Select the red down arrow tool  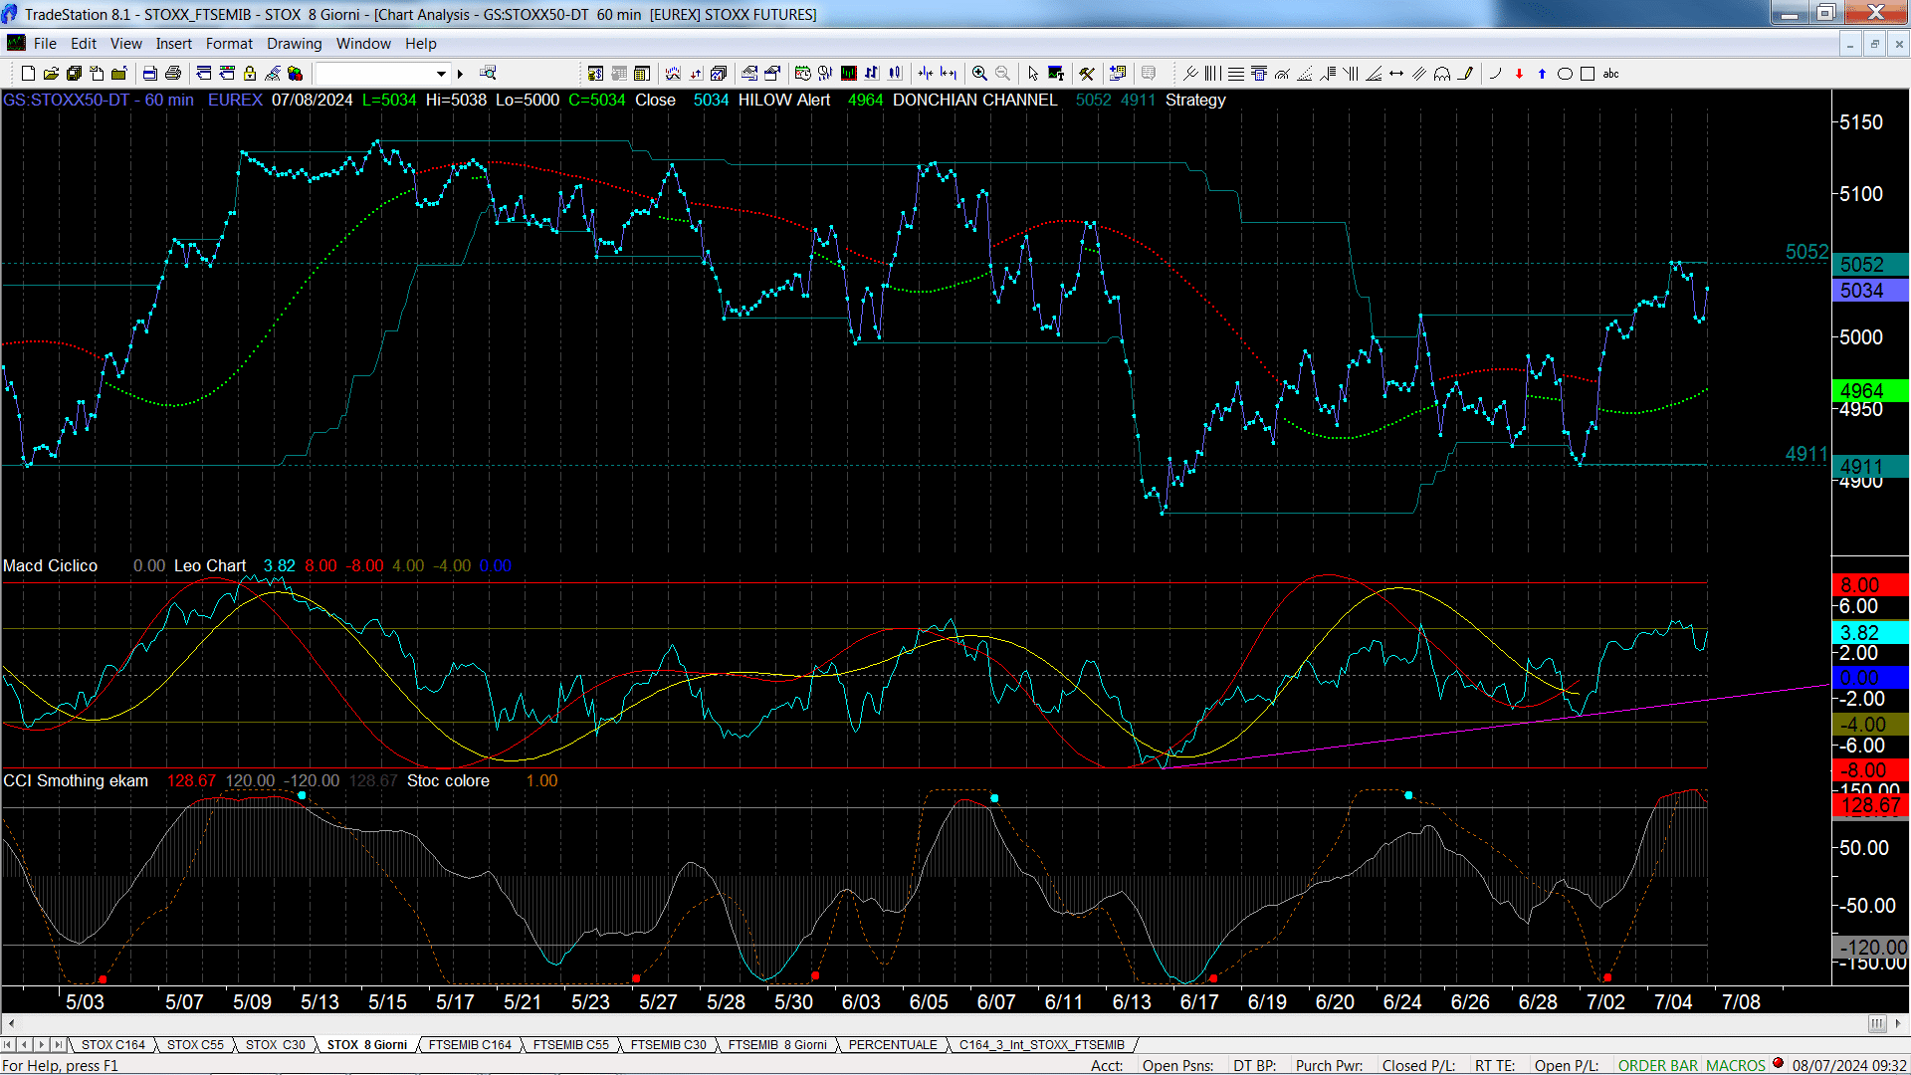[x=1519, y=74]
